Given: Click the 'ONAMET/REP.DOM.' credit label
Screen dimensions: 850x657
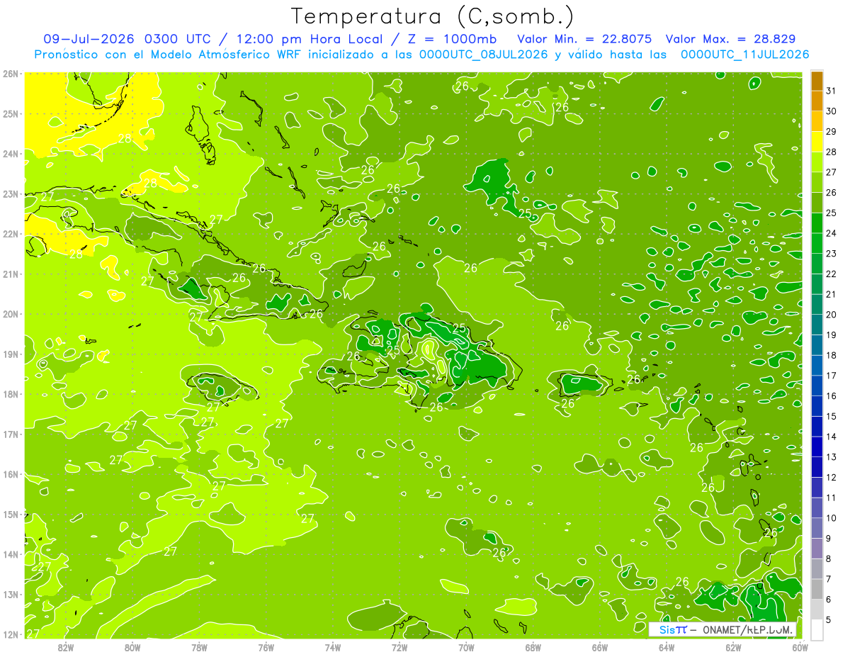Looking at the screenshot, I should point(749,629).
